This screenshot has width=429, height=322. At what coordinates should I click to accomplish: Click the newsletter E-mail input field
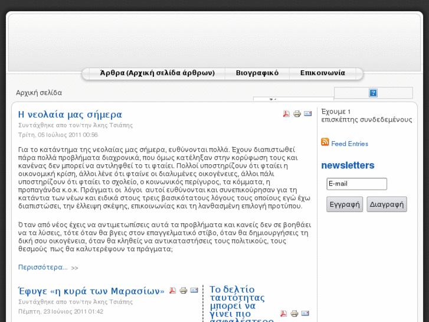pos(356,184)
